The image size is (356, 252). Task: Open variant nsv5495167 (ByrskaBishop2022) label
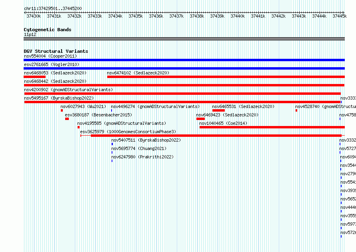[x=59, y=98]
